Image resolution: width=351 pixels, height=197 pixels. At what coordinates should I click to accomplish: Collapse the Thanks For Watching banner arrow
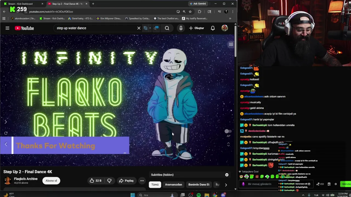coord(6,144)
